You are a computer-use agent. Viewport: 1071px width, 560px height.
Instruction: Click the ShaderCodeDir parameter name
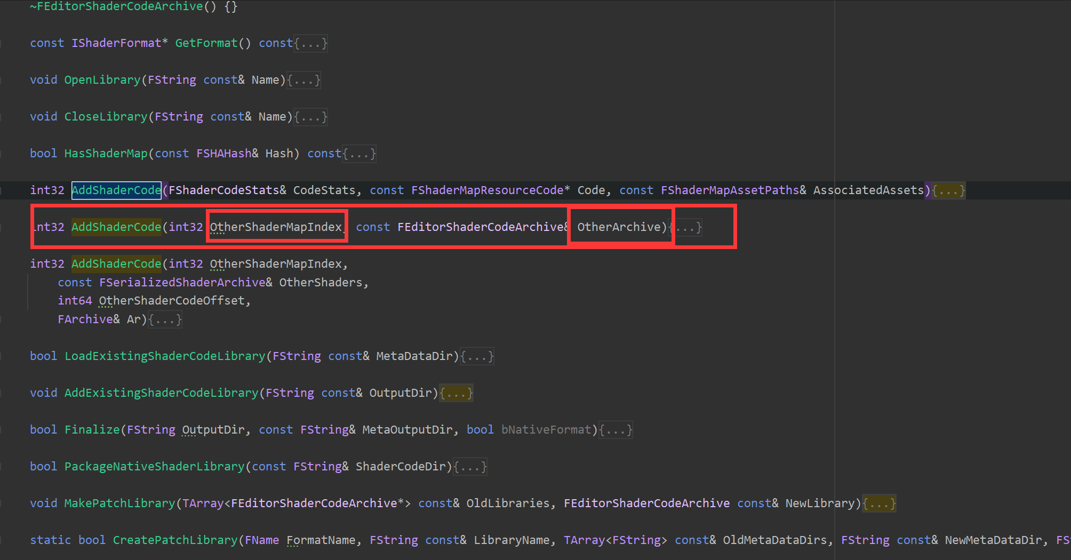pos(401,467)
